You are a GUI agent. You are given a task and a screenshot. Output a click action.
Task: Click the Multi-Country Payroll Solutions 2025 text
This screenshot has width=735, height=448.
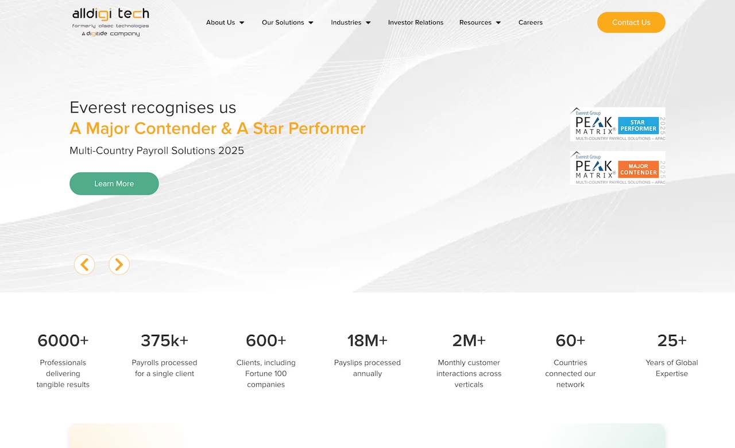tap(157, 150)
